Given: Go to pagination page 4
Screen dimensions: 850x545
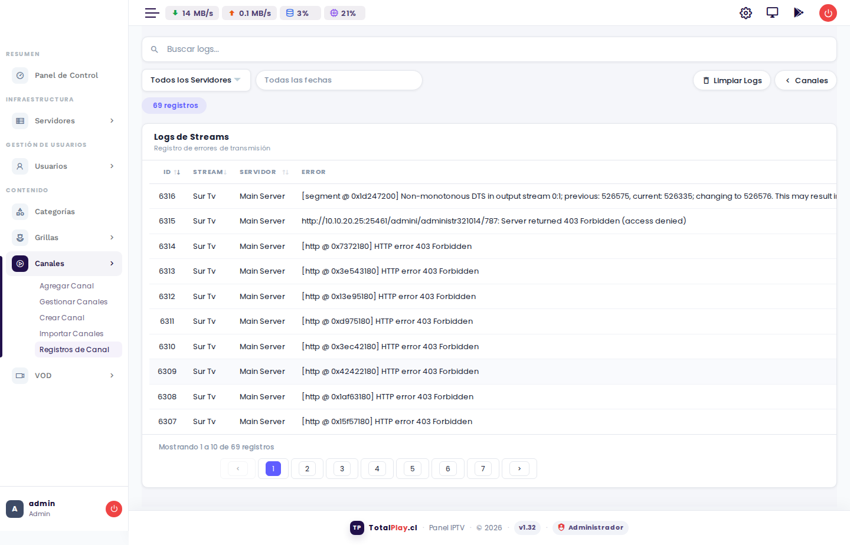Looking at the screenshot, I should (377, 469).
